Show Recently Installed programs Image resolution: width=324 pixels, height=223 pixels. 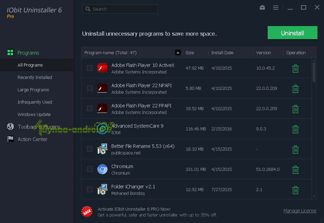coord(35,77)
